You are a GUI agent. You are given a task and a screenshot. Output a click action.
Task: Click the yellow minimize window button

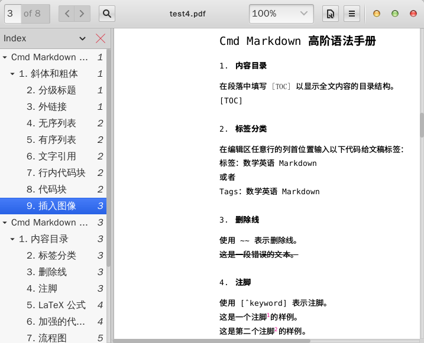click(377, 14)
